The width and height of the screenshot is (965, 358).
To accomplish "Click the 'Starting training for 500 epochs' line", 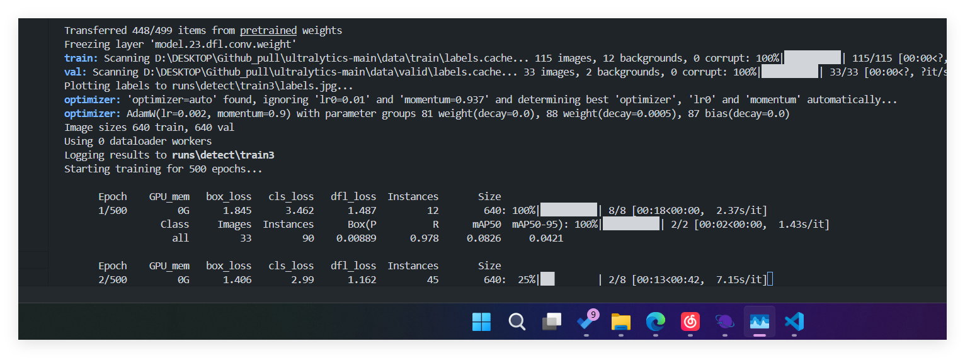I will pyautogui.click(x=163, y=169).
